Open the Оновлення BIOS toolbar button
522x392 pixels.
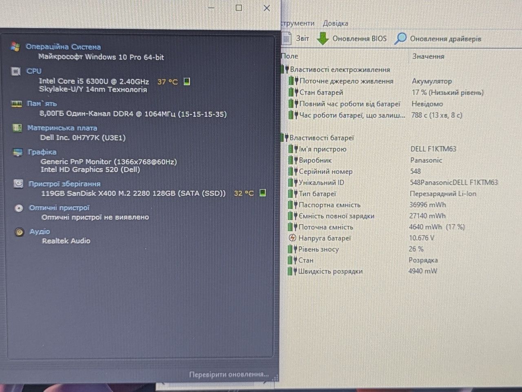point(352,39)
